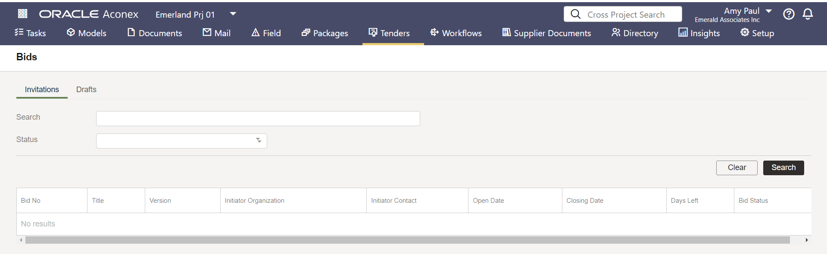This screenshot has width=827, height=254.
Task: Open the Directory module
Action: tap(634, 33)
